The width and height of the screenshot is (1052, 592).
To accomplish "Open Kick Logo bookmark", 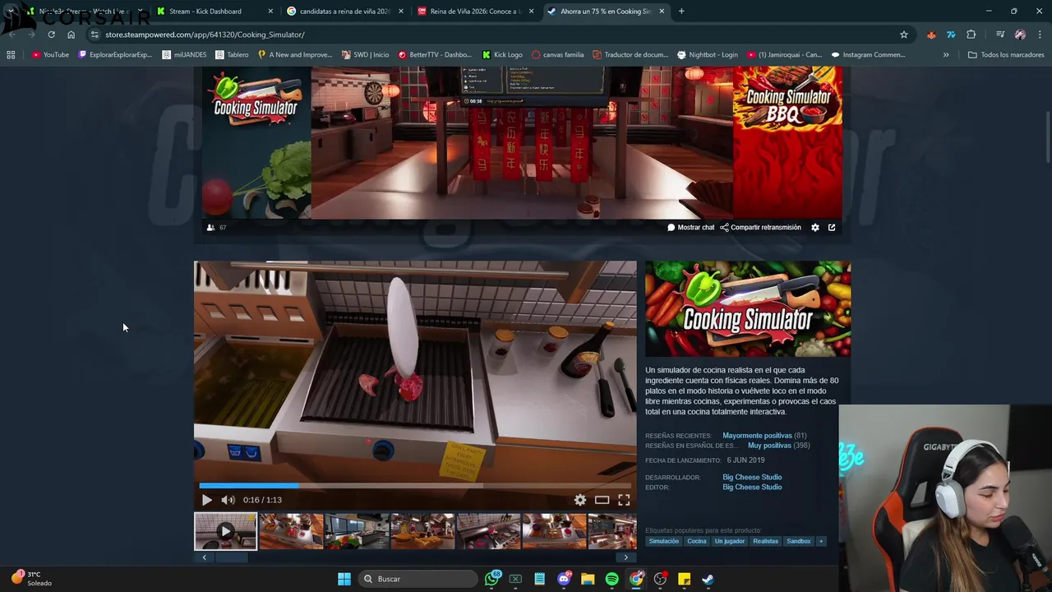I will pyautogui.click(x=502, y=55).
